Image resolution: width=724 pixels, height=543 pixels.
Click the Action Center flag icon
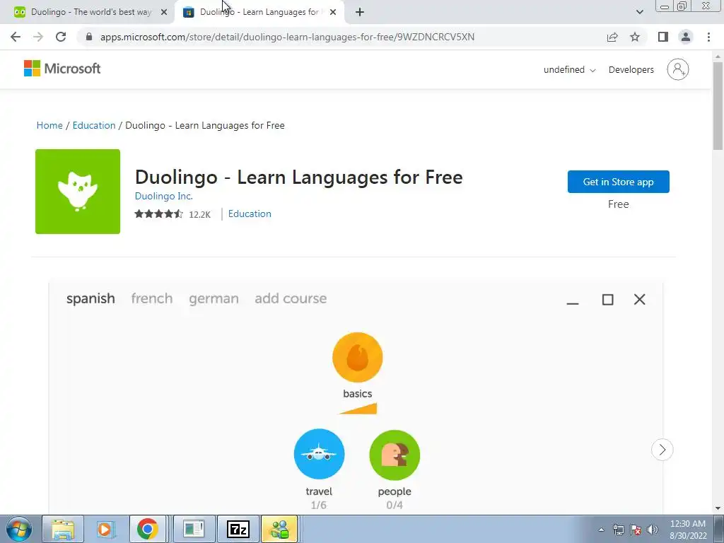coord(636,530)
